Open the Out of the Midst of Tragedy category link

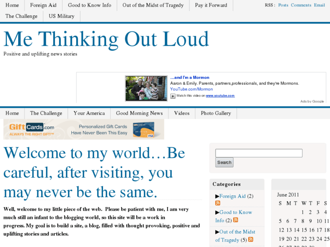[x=235, y=236]
